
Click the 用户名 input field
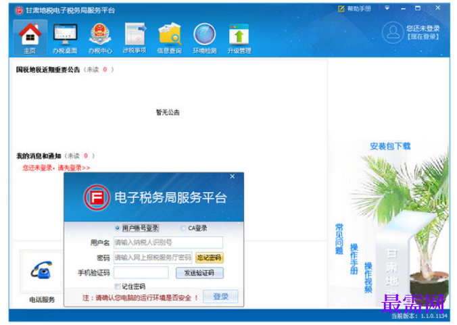tap(168, 243)
